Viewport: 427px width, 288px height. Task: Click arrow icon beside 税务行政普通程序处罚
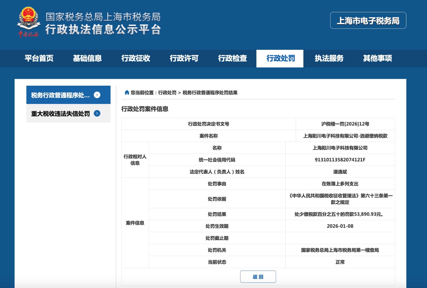[97, 95]
